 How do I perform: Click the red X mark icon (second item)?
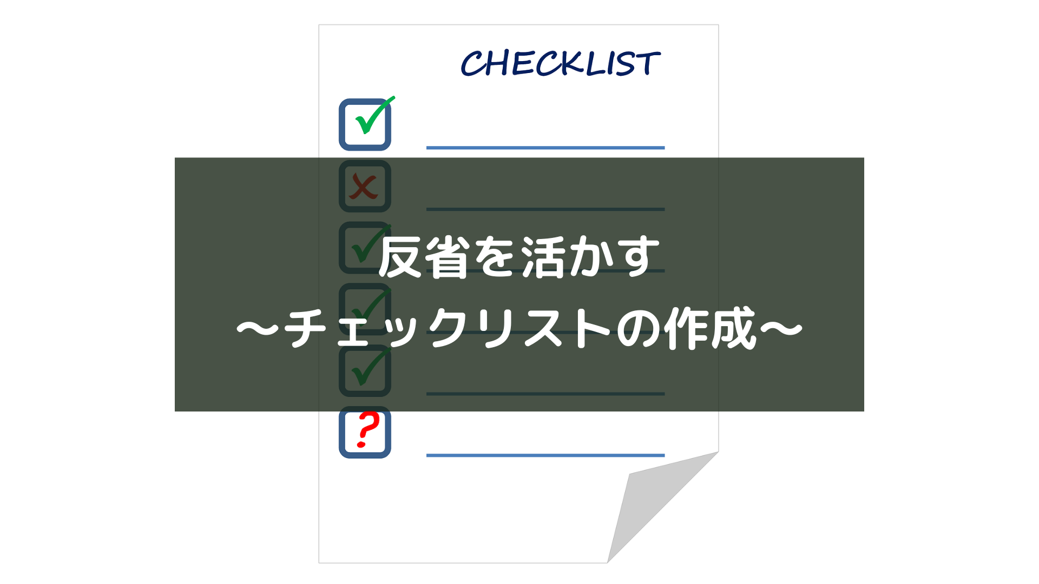[x=364, y=187]
